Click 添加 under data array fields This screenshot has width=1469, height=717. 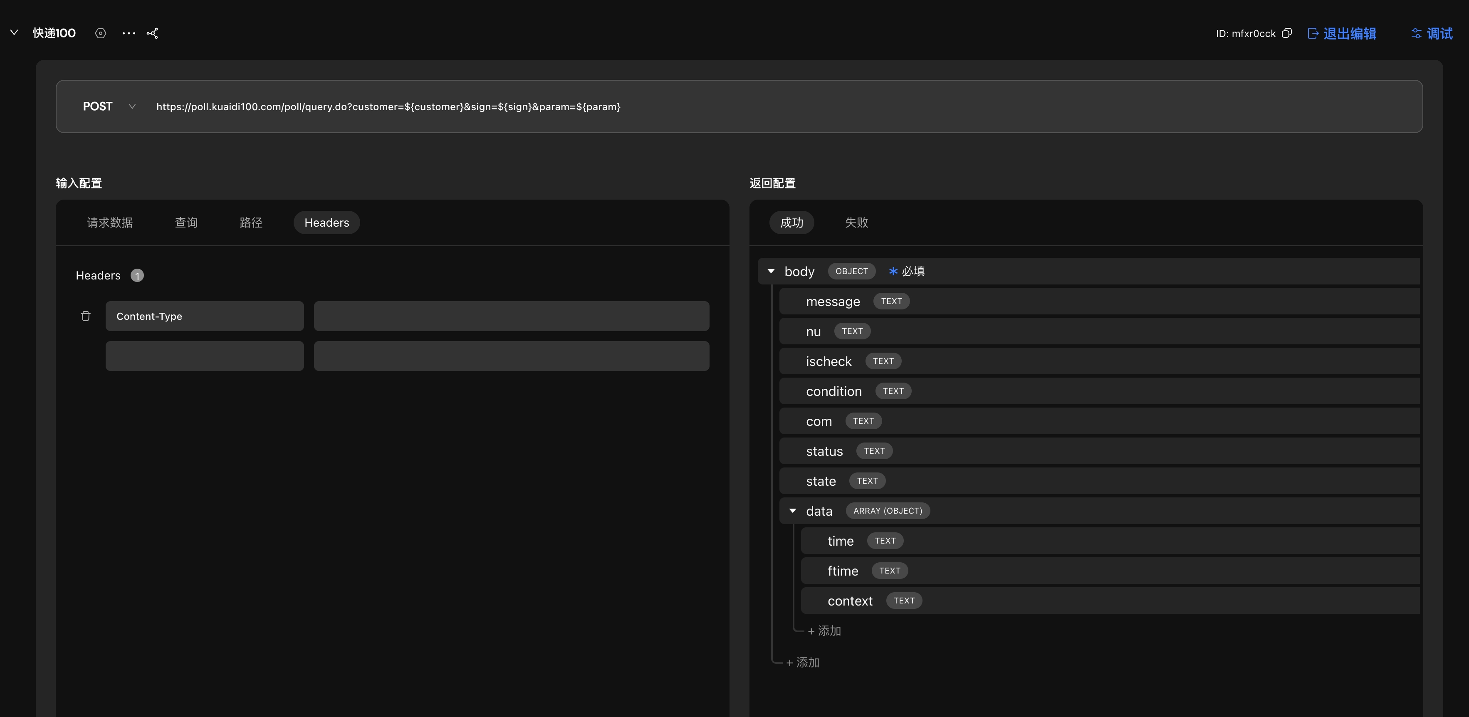tap(825, 631)
